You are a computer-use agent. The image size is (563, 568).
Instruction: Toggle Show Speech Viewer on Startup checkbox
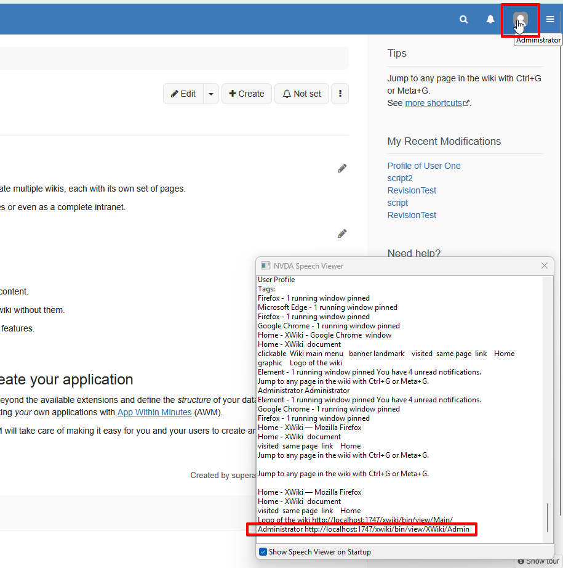tap(263, 552)
